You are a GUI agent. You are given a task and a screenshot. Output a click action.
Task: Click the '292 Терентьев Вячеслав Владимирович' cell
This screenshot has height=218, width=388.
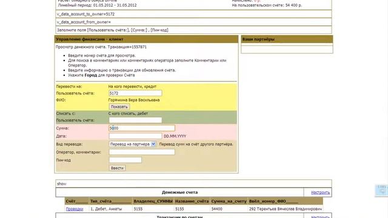(286, 209)
